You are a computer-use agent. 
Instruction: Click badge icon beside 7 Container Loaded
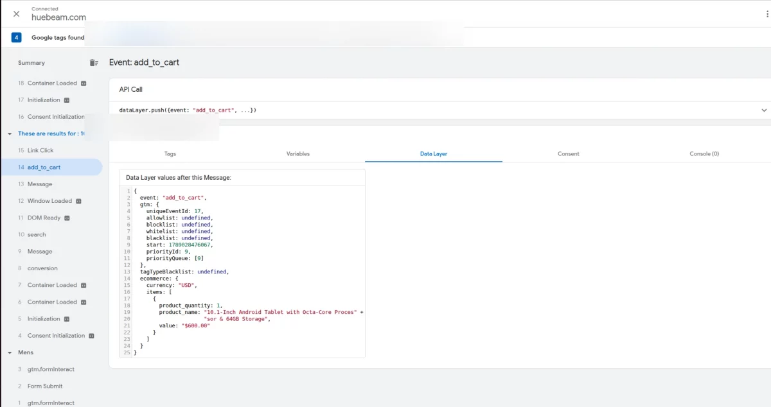[x=84, y=285]
